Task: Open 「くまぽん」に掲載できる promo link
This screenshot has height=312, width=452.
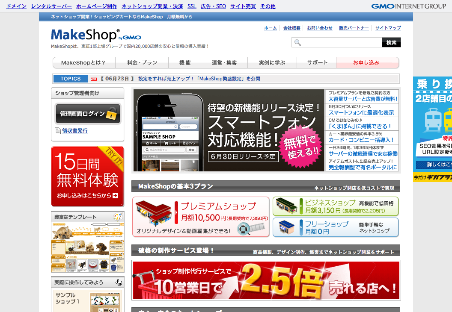Action: point(360,127)
